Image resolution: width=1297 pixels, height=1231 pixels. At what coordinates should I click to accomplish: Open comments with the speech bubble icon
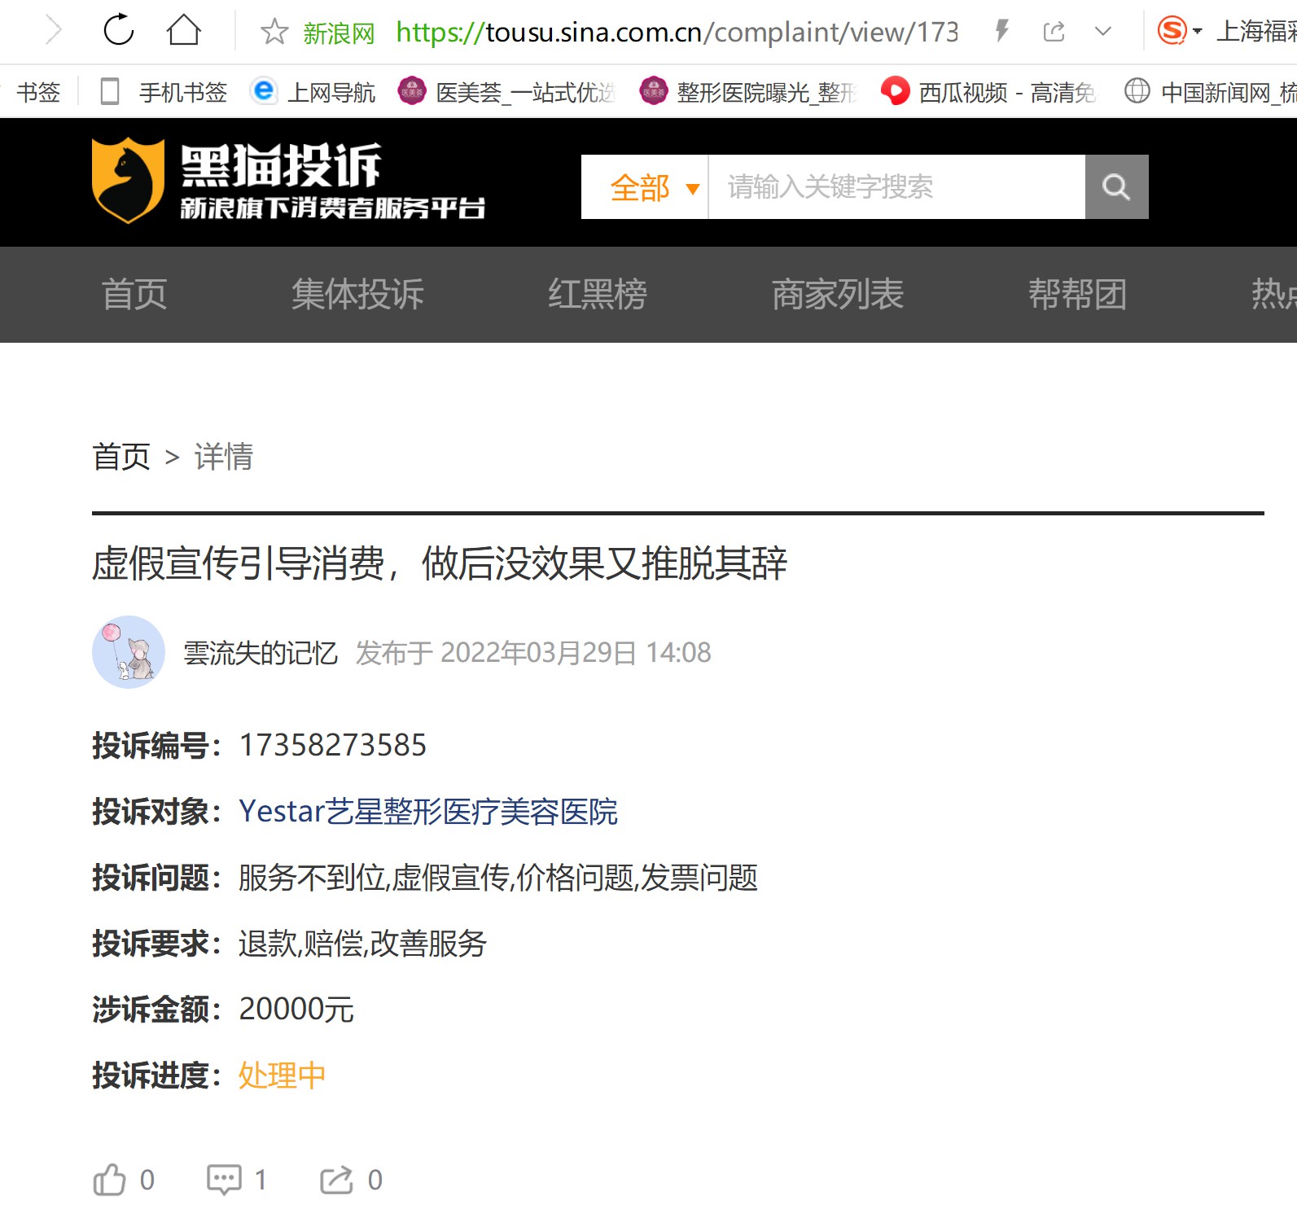224,1180
